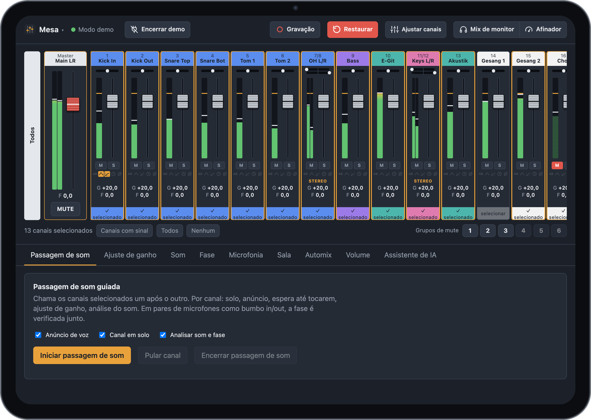Open the highlighted EQ curve icon on Kick In
Viewport: 591px width, 420px height.
(x=101, y=174)
